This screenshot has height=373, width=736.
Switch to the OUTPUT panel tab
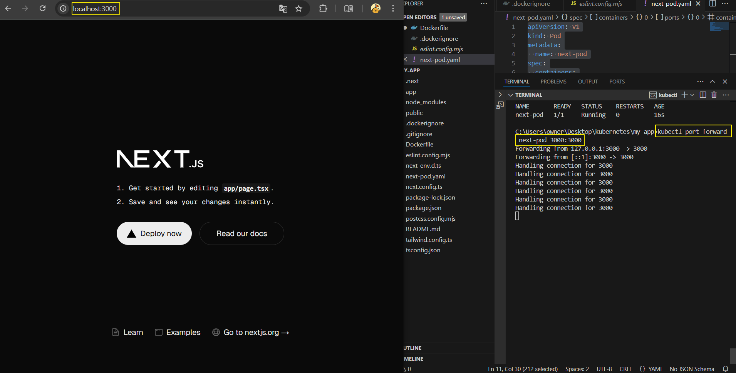[x=588, y=82]
